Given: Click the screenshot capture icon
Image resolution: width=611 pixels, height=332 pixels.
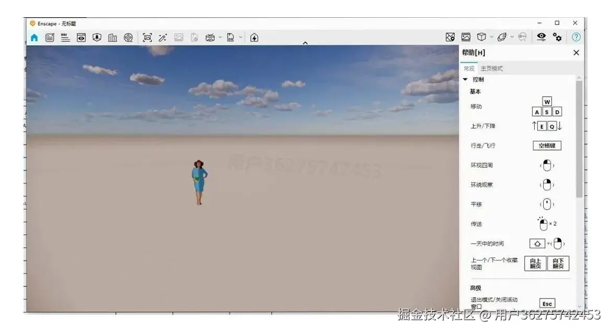Looking at the screenshot, I should point(147,38).
